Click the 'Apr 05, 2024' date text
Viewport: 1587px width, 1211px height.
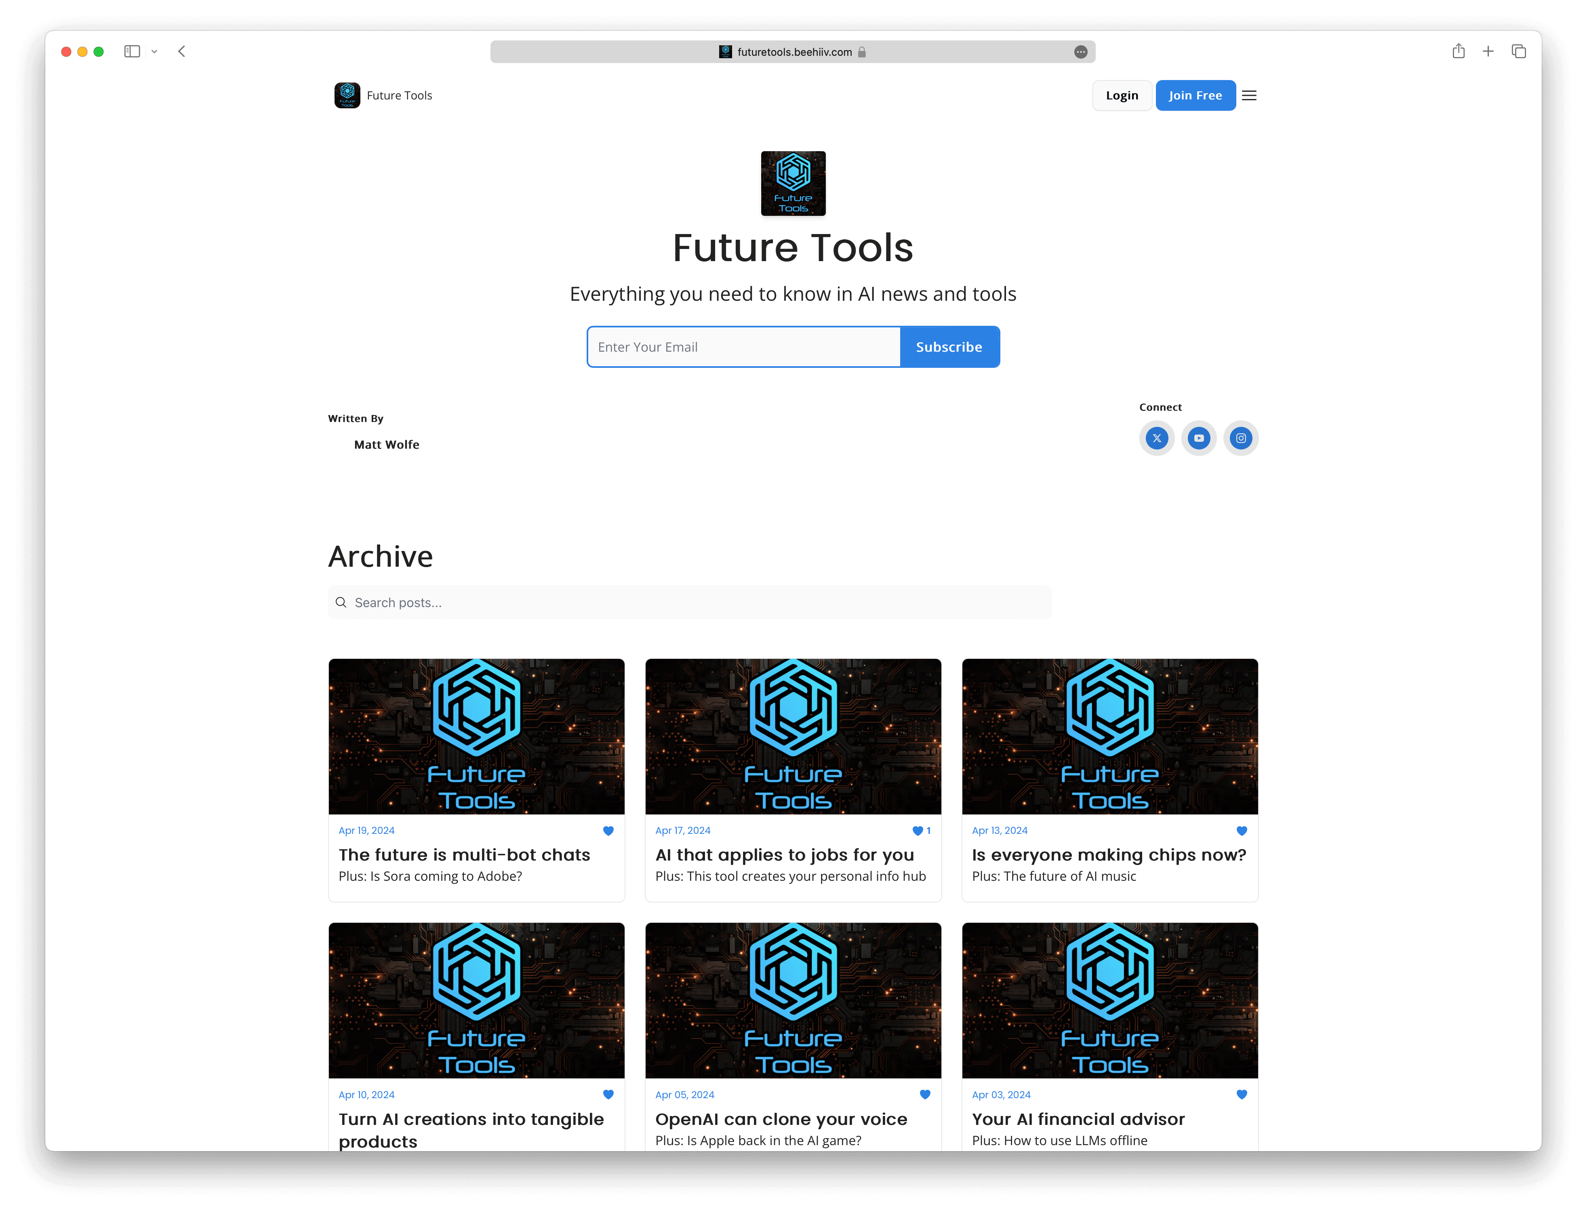click(684, 1094)
